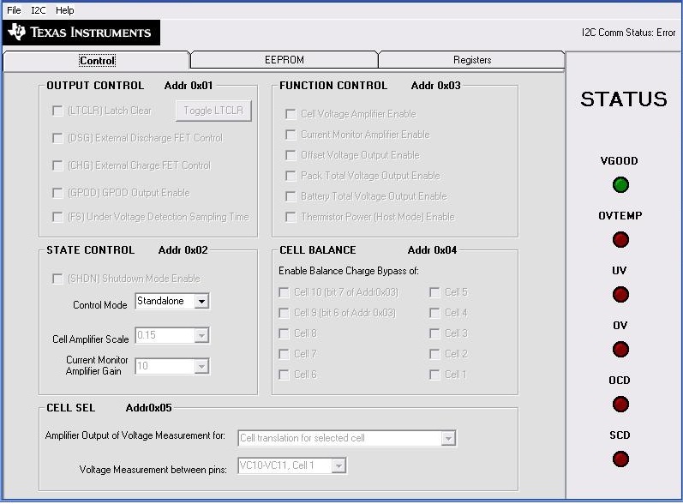Check the SHDN Shutdown Mode Enable box
This screenshot has height=504, width=683.
pyautogui.click(x=57, y=279)
